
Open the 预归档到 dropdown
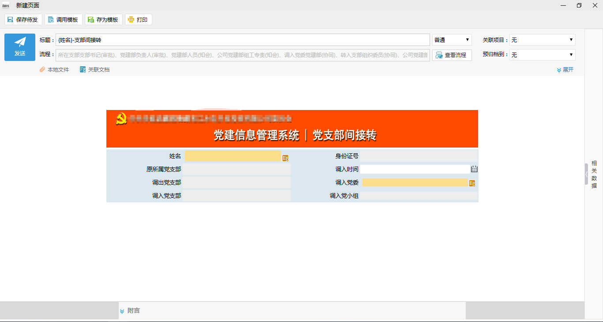(542, 55)
